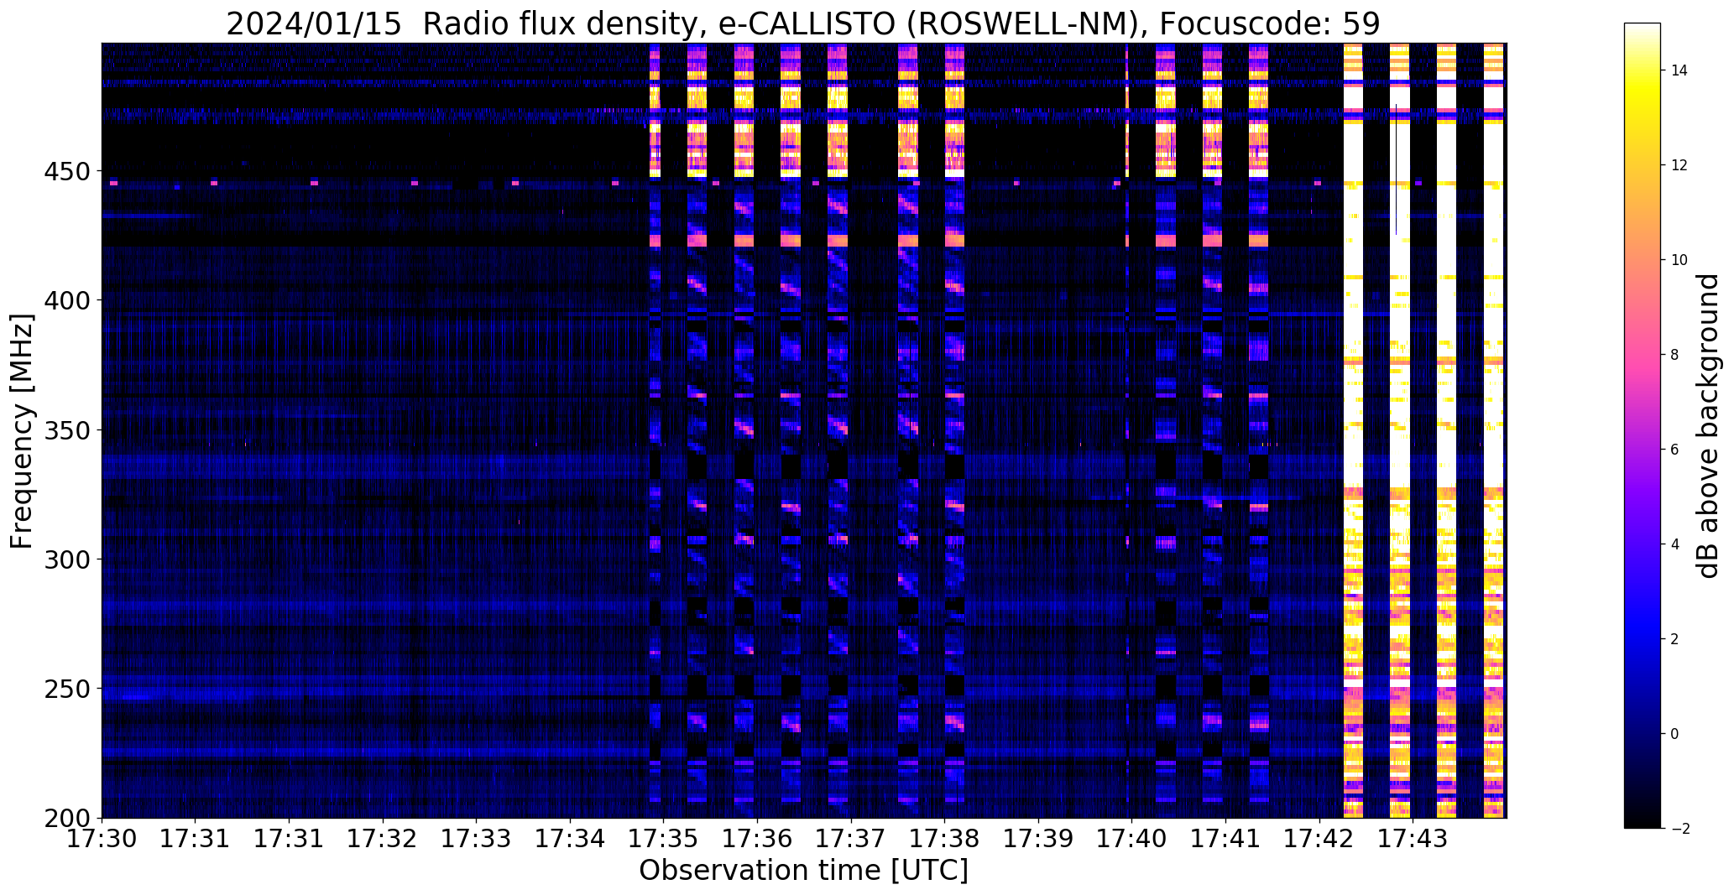Click the 400 frequency tick label

click(x=69, y=300)
